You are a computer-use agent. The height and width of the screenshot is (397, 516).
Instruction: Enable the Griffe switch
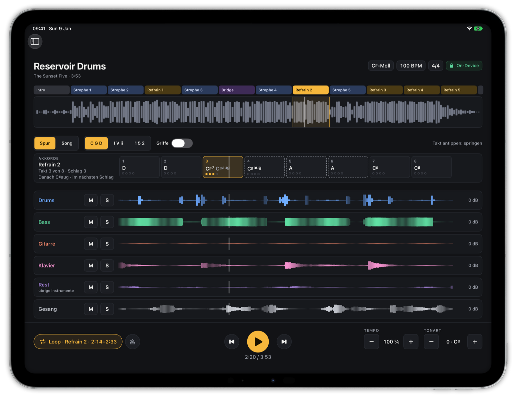(x=182, y=143)
